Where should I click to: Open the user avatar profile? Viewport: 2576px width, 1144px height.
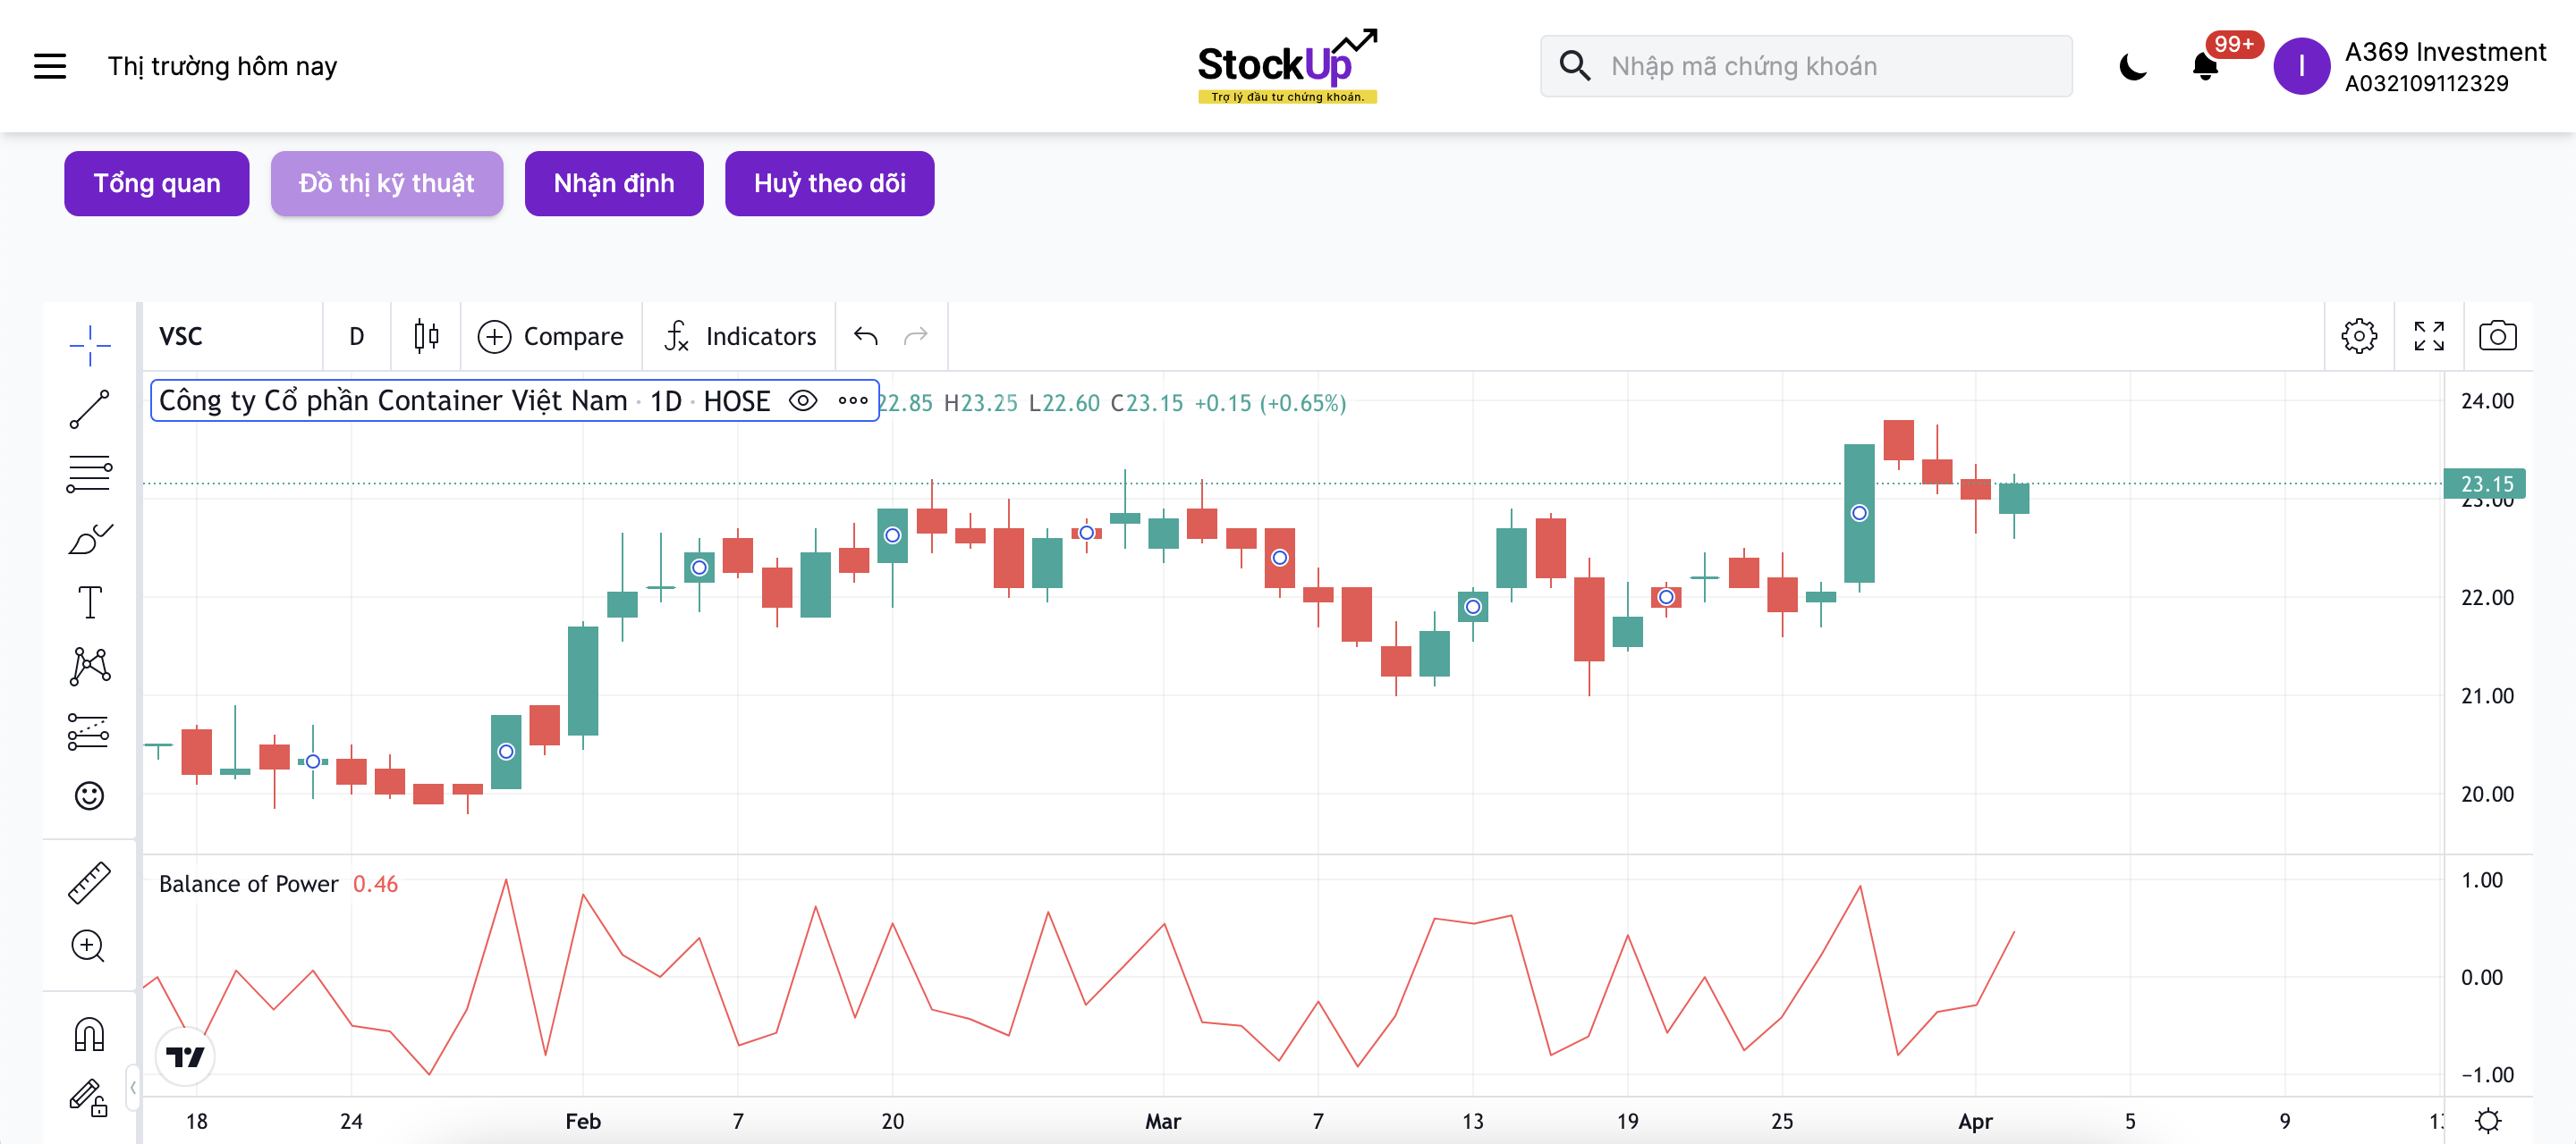tap(2301, 66)
